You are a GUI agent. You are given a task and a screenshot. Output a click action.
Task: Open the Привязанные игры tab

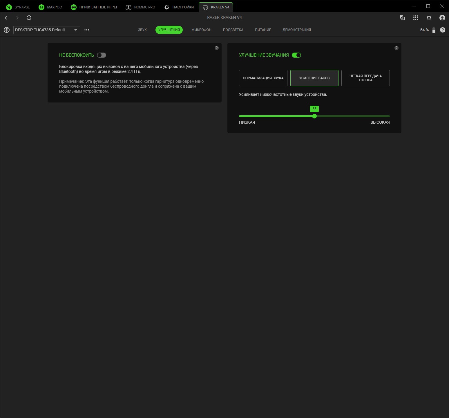94,7
